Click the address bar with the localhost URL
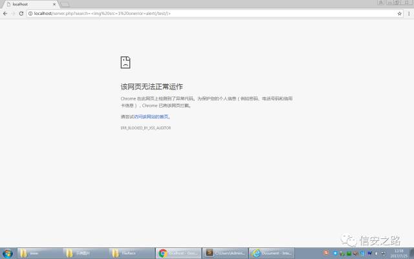 (215, 14)
